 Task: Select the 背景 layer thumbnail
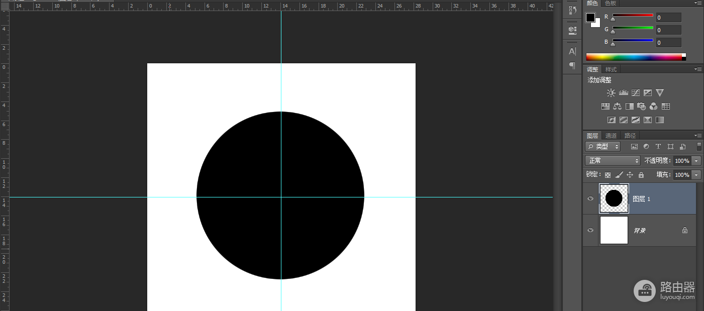coord(614,230)
